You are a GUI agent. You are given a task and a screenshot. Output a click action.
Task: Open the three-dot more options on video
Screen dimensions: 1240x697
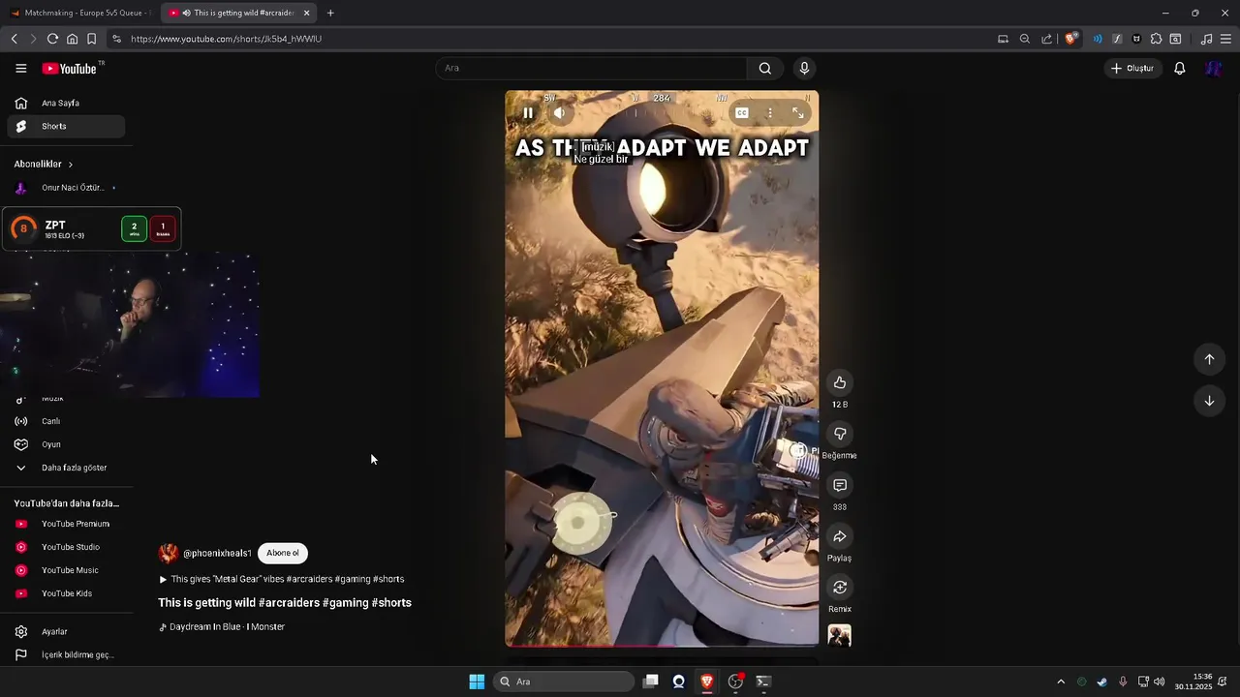click(770, 113)
